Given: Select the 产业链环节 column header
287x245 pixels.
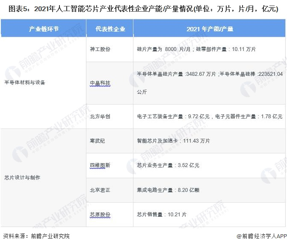Looking at the screenshot, I should [44, 29].
